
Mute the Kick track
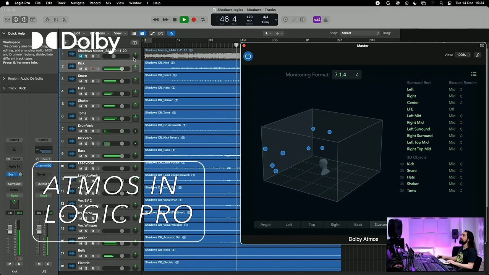pos(81,69)
